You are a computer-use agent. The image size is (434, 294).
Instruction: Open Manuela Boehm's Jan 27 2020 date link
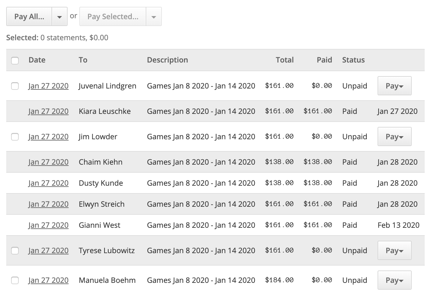[48, 280]
